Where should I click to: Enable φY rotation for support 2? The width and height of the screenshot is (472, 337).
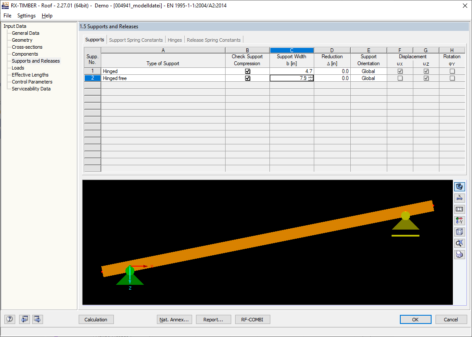(x=452, y=78)
